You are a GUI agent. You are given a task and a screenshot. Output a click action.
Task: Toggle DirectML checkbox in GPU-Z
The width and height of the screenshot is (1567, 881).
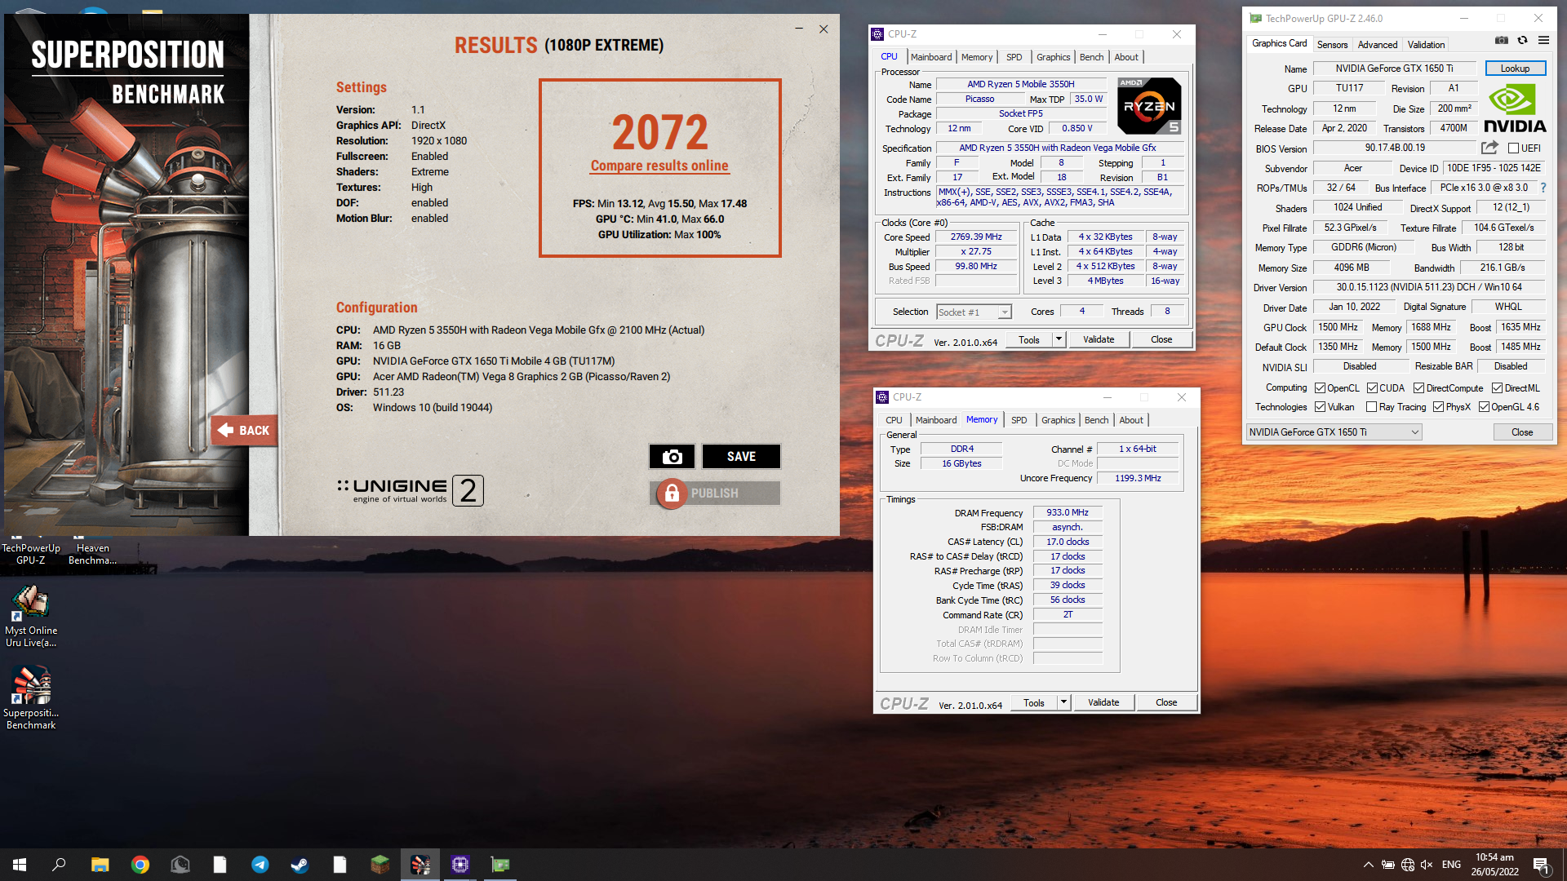pyautogui.click(x=1497, y=388)
